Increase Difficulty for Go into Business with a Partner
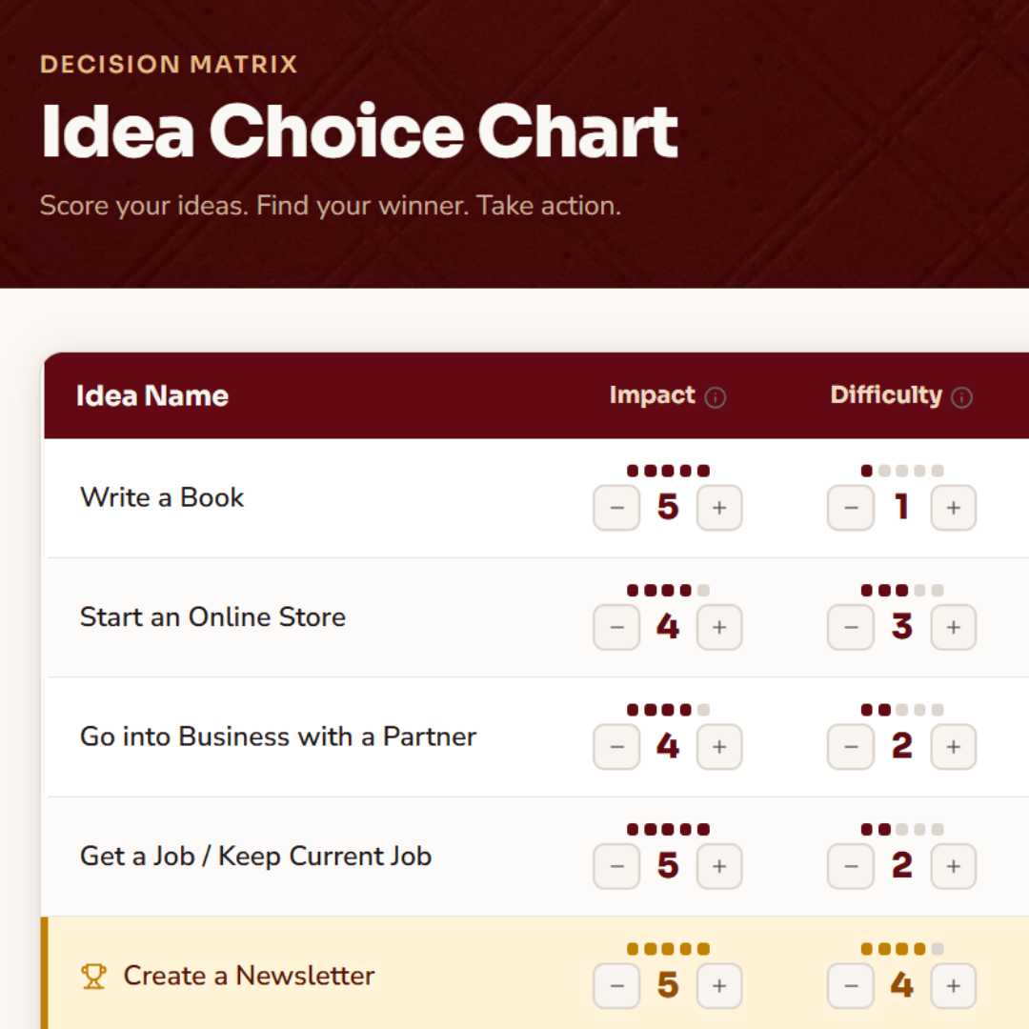 coord(953,747)
